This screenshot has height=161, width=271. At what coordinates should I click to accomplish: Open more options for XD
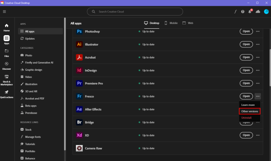(258, 135)
